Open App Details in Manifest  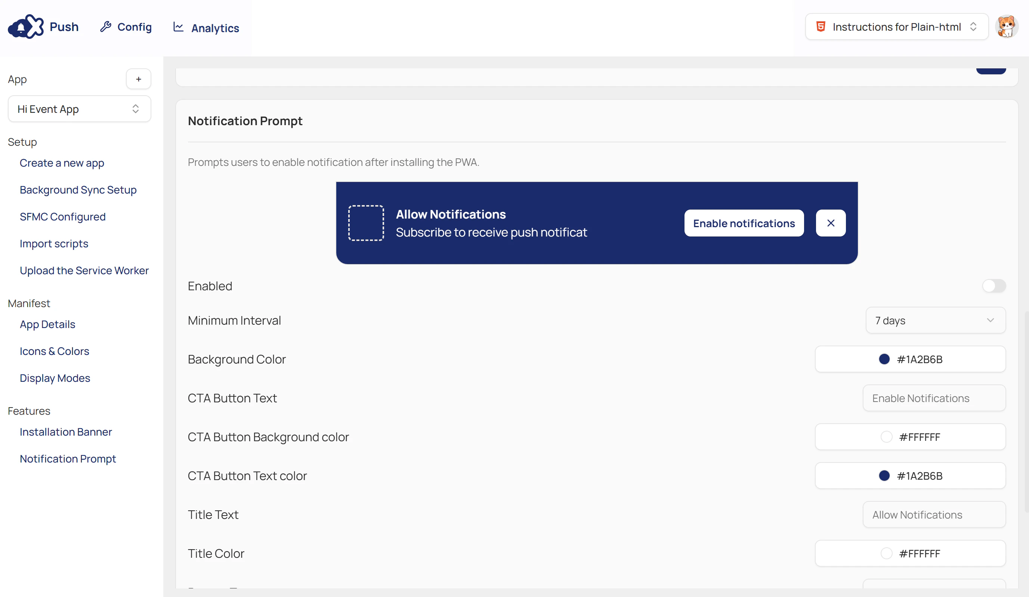click(x=47, y=324)
